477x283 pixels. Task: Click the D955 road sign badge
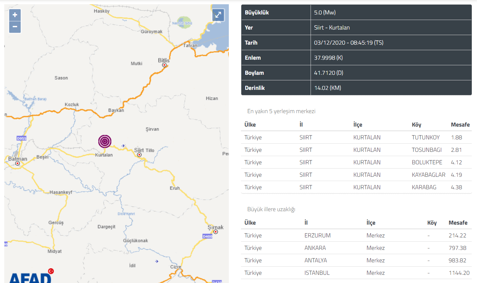click(21, 138)
